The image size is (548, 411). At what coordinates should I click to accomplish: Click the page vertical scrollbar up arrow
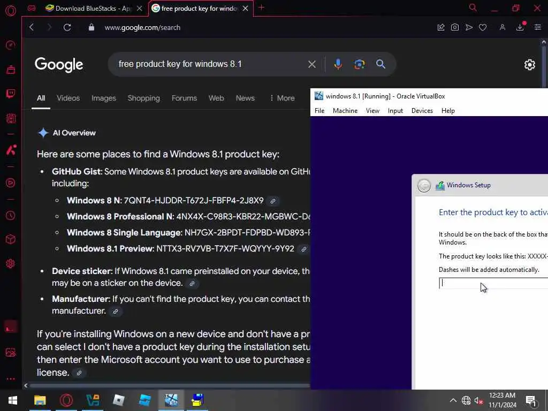544,42
